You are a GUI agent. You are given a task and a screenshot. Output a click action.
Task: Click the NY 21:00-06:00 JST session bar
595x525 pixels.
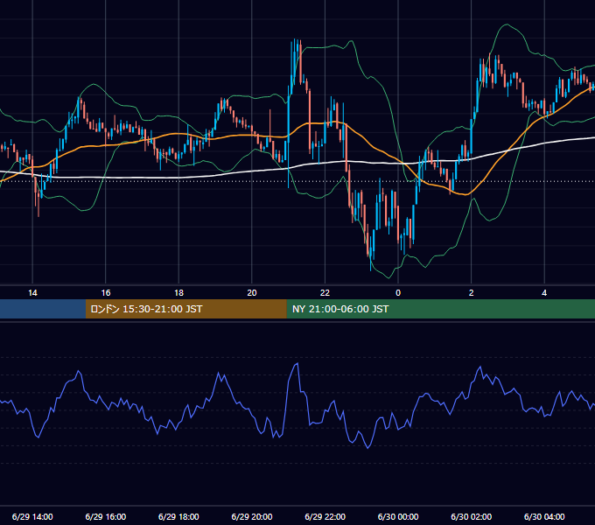[440, 309]
